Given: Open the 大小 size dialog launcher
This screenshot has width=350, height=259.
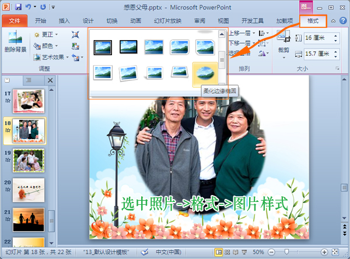Looking at the screenshot, I should [x=337, y=68].
